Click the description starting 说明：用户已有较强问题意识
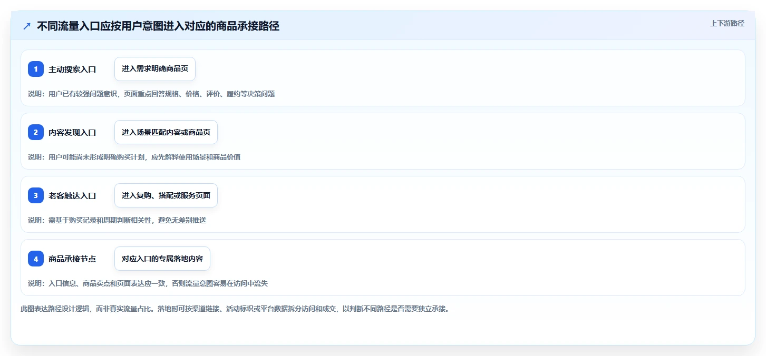766x356 pixels. tap(151, 94)
